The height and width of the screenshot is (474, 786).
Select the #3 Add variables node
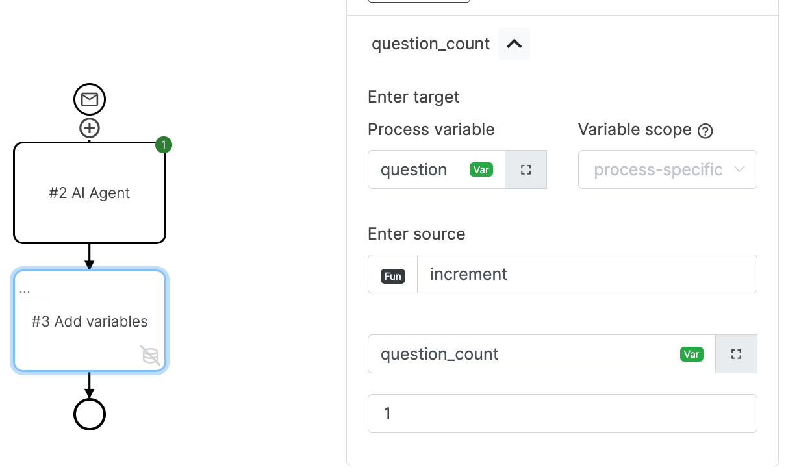point(89,321)
